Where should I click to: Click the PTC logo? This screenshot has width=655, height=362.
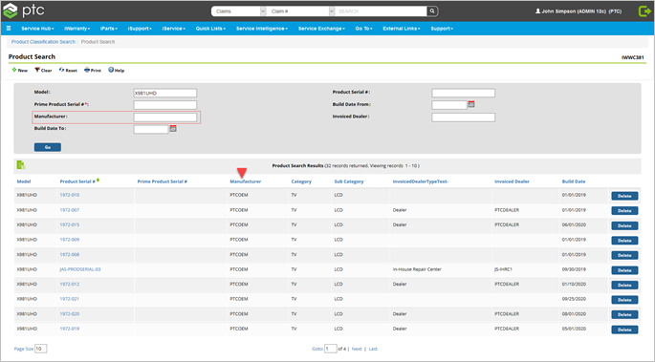23,11
